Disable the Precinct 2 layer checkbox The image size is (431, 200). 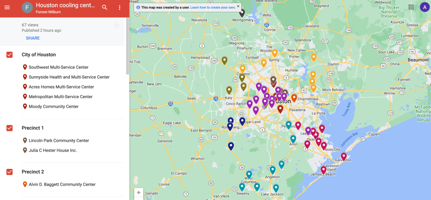click(10, 172)
